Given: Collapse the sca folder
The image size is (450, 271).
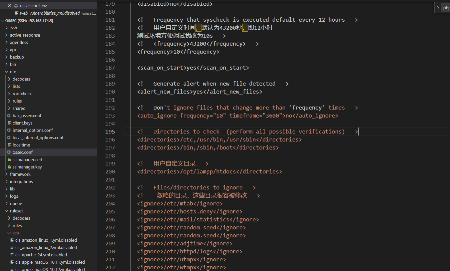Looking at the screenshot, I should point(9,233).
